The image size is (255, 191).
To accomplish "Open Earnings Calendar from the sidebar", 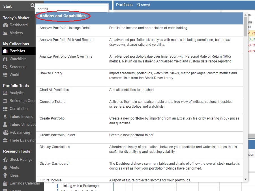I will coord(25,183).
